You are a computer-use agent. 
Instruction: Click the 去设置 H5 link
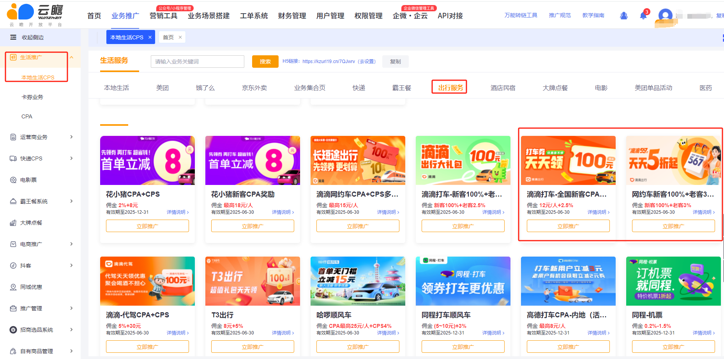pos(367,62)
